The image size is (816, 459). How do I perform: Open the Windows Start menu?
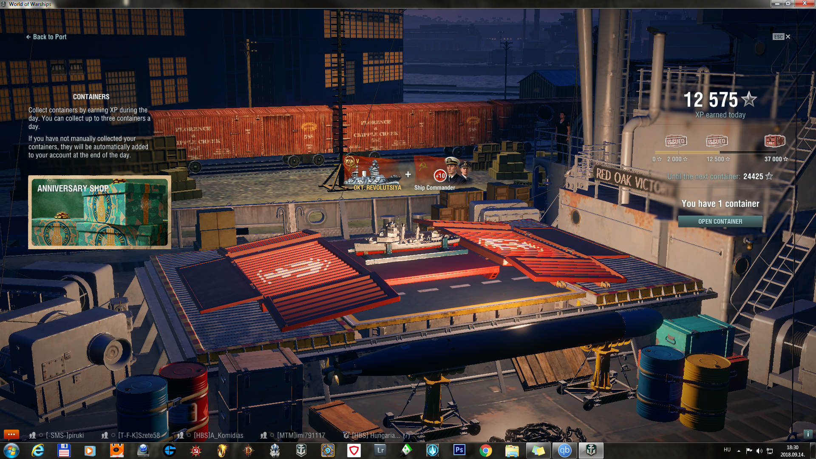point(11,450)
